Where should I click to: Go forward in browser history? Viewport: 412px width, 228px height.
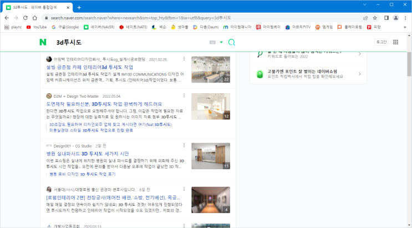16,18
